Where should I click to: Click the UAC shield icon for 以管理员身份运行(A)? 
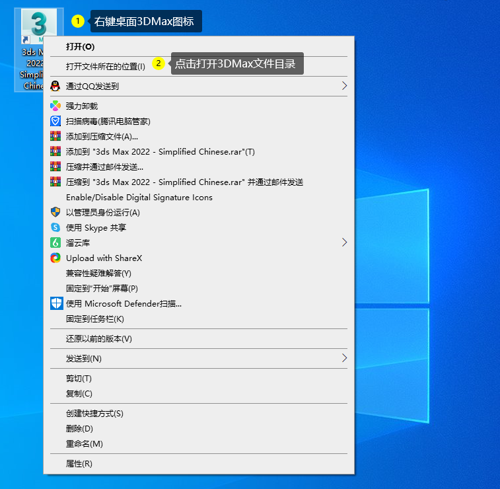[x=55, y=212]
